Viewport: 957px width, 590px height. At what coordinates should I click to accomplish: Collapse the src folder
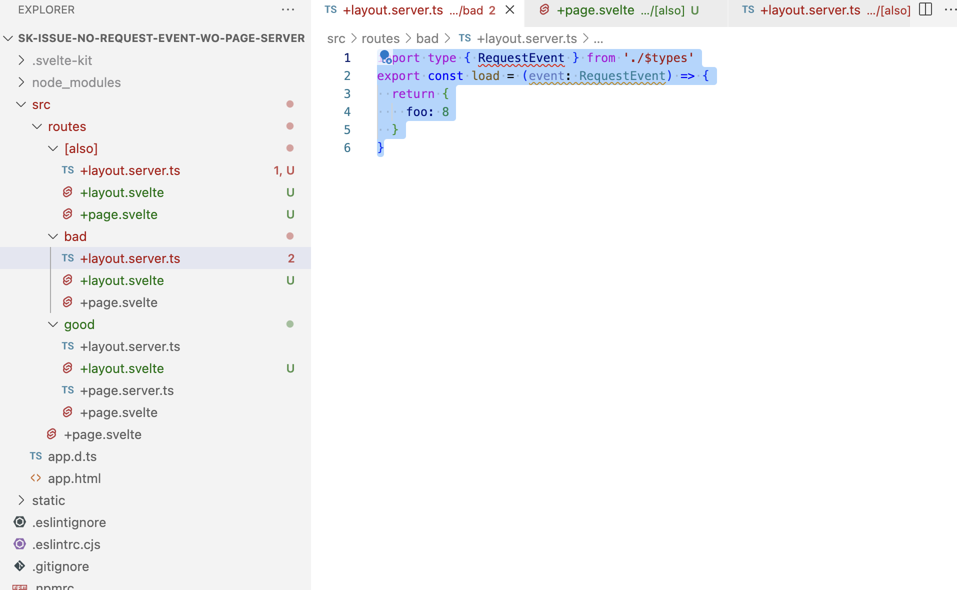[x=20, y=104]
